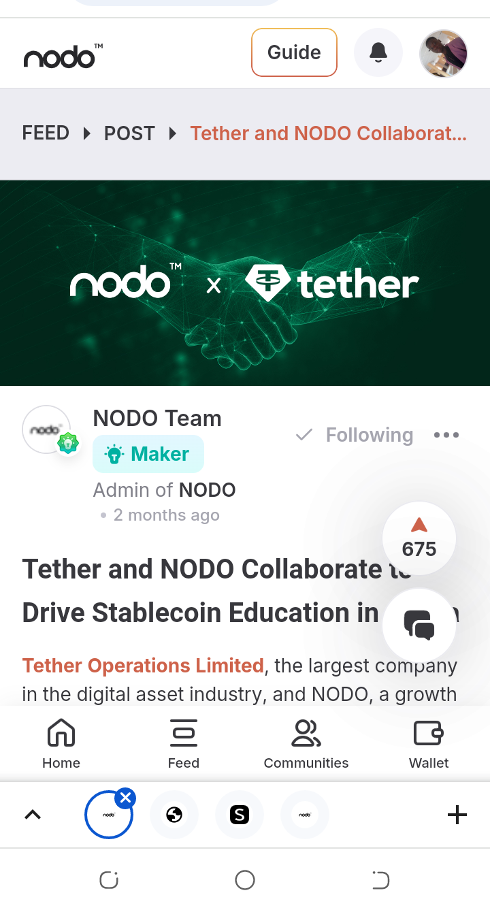Go to POST breadcrumb level

129,133
